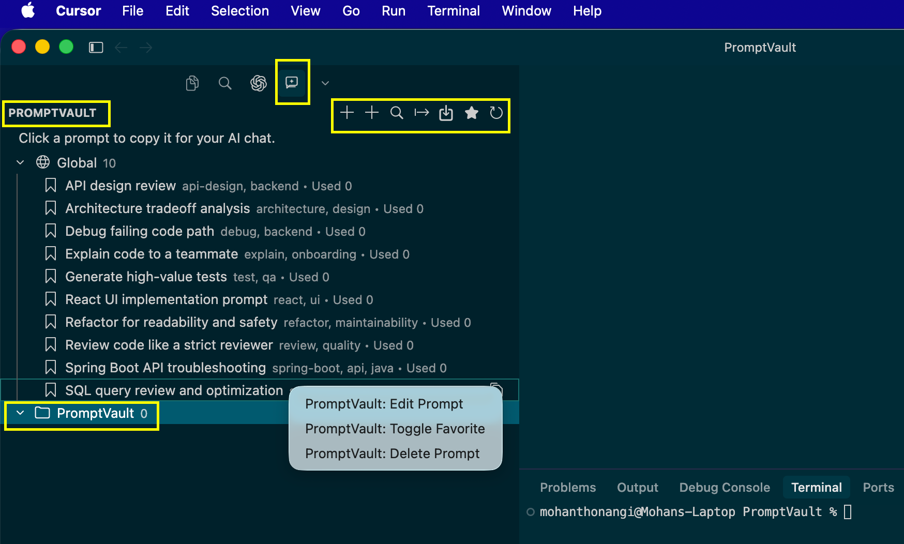Click bookmark icon of Generate high-value tests
Viewport: 904px width, 544px height.
tap(51, 276)
